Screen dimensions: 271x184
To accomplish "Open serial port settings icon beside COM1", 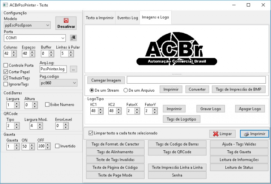I will pyautogui.click(x=73, y=38).
